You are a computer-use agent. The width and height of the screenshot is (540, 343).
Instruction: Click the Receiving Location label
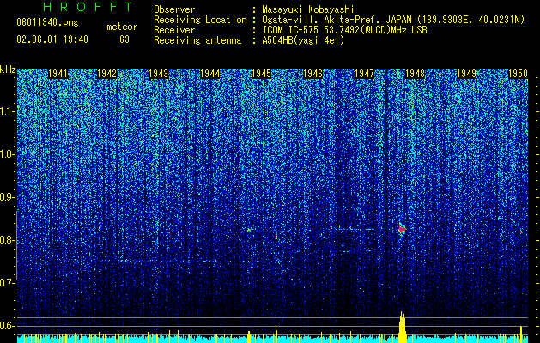pos(200,20)
